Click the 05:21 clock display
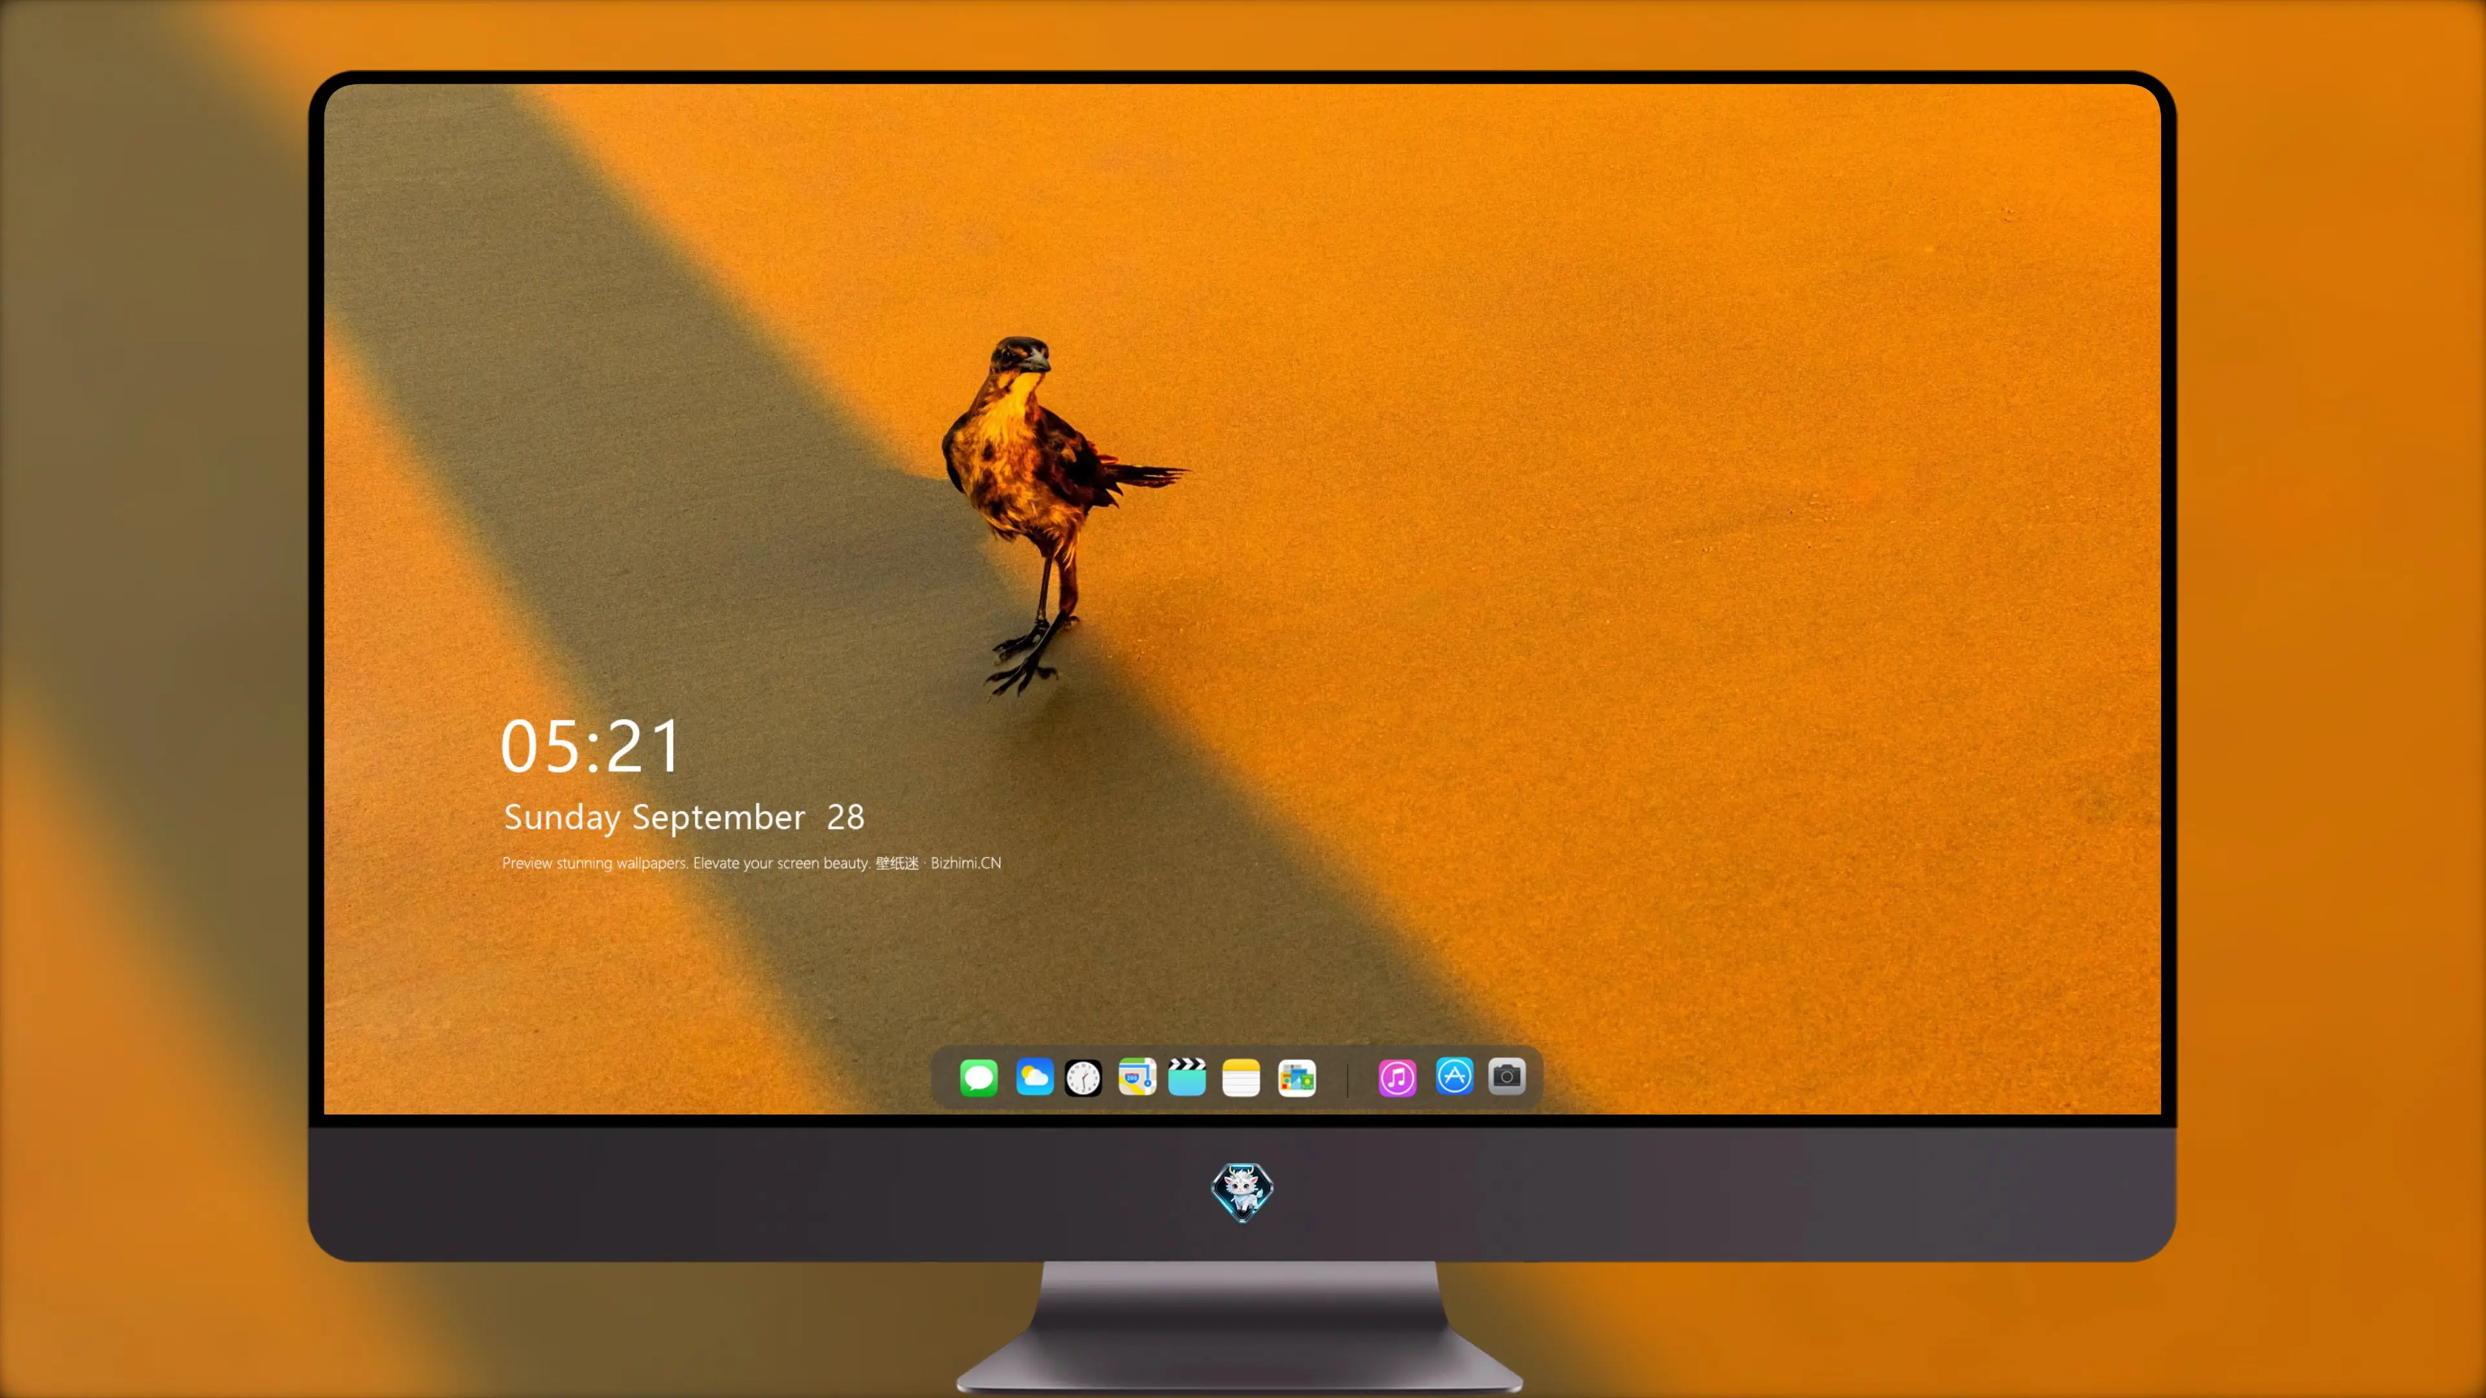2486x1398 pixels. pyautogui.click(x=590, y=747)
